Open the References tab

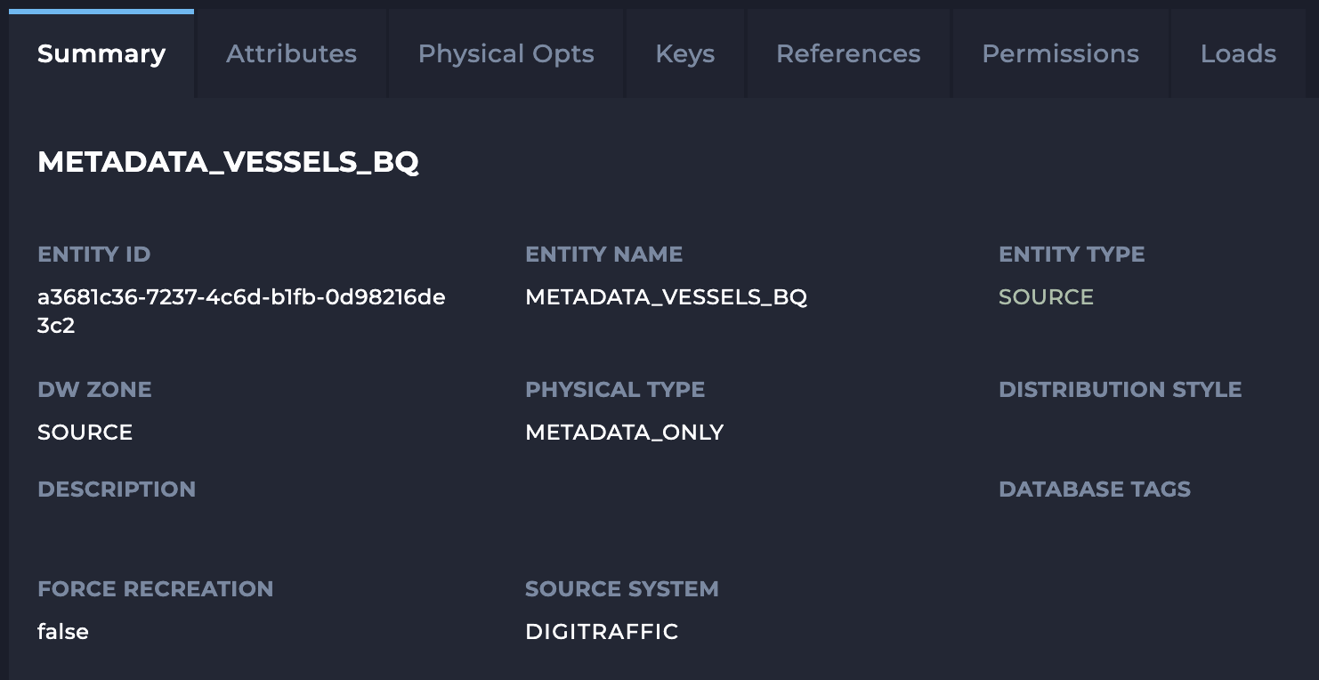848,54
